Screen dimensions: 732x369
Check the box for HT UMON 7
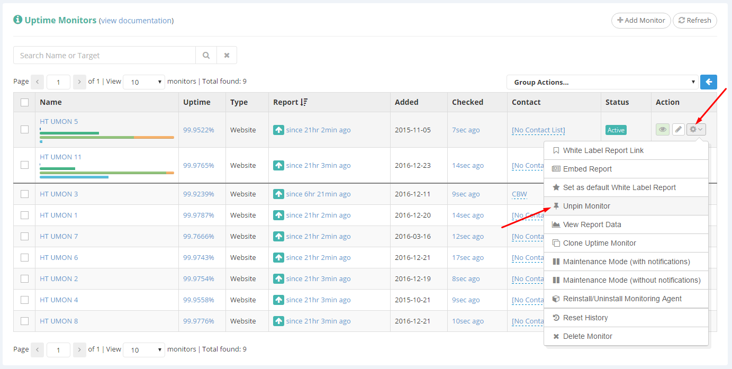24,236
